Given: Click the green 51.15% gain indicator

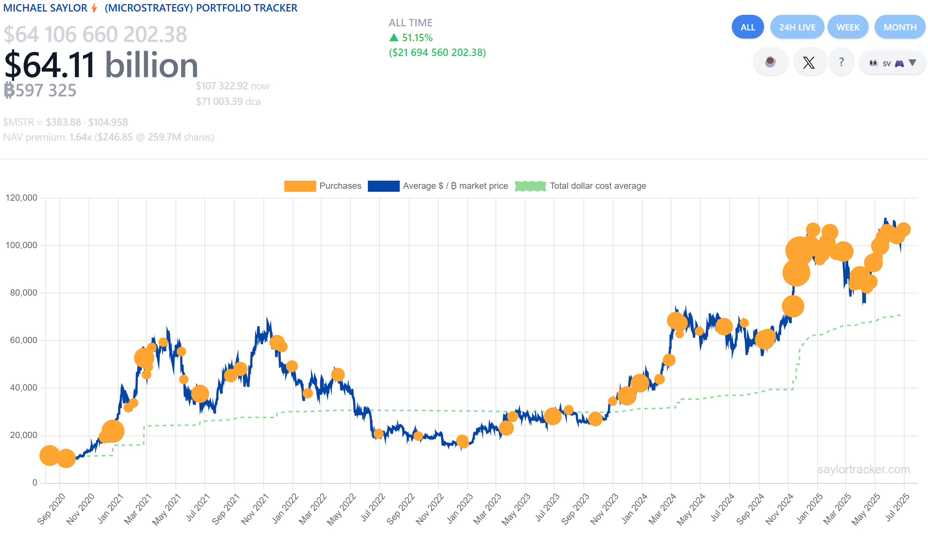Looking at the screenshot, I should click(x=411, y=38).
